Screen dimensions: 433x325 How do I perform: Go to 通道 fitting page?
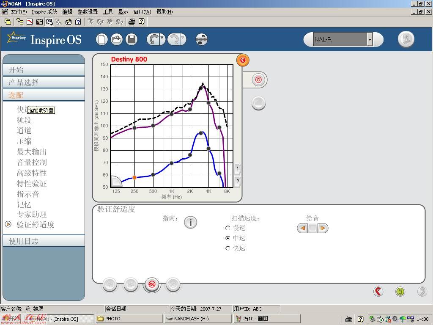(x=24, y=130)
